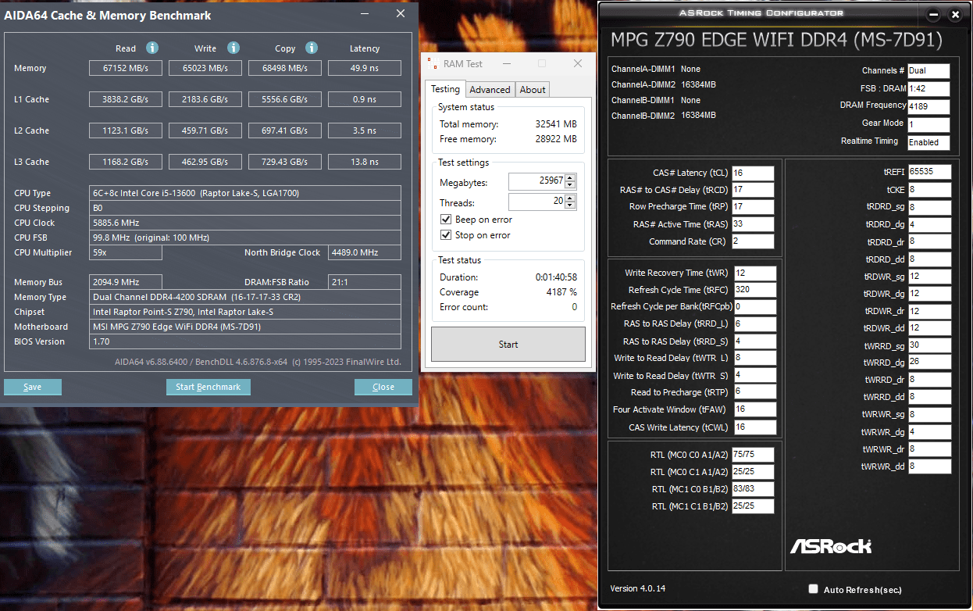
Task: Click the RTL MC0 C0 A1/A2 field
Action: (x=753, y=455)
